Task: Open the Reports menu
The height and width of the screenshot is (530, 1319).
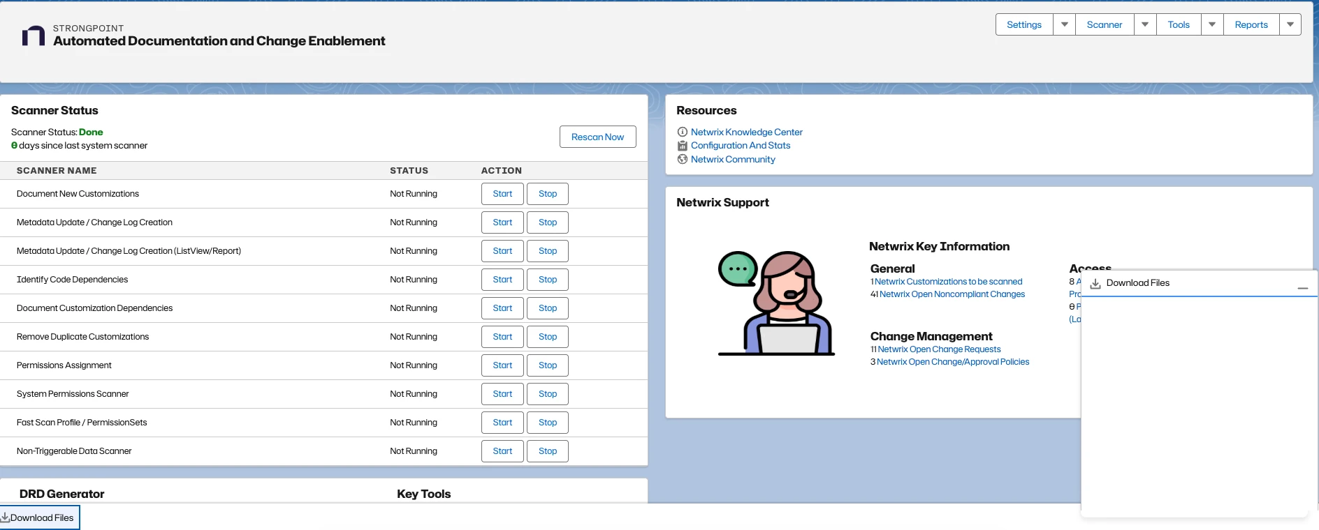Action: tap(1251, 24)
